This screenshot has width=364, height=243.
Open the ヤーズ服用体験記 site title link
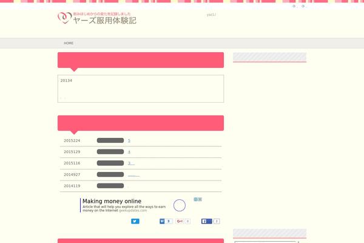tap(105, 21)
